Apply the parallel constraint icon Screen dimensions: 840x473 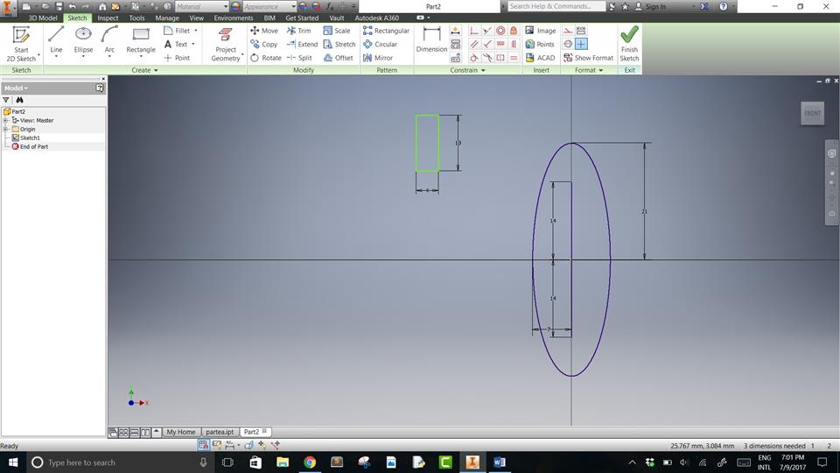click(474, 44)
